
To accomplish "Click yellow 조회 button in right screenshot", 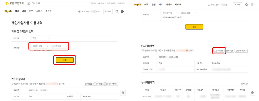I will click(195, 27).
